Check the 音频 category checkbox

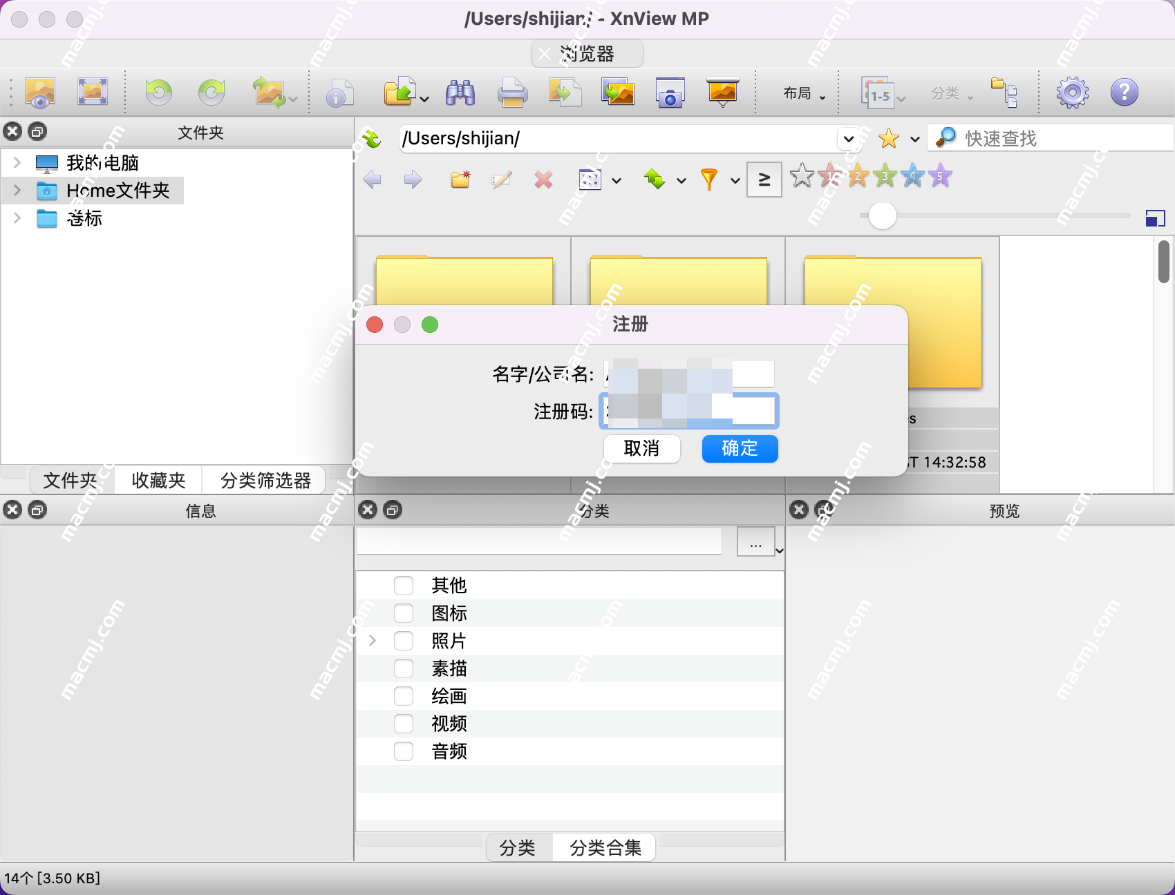(x=404, y=751)
